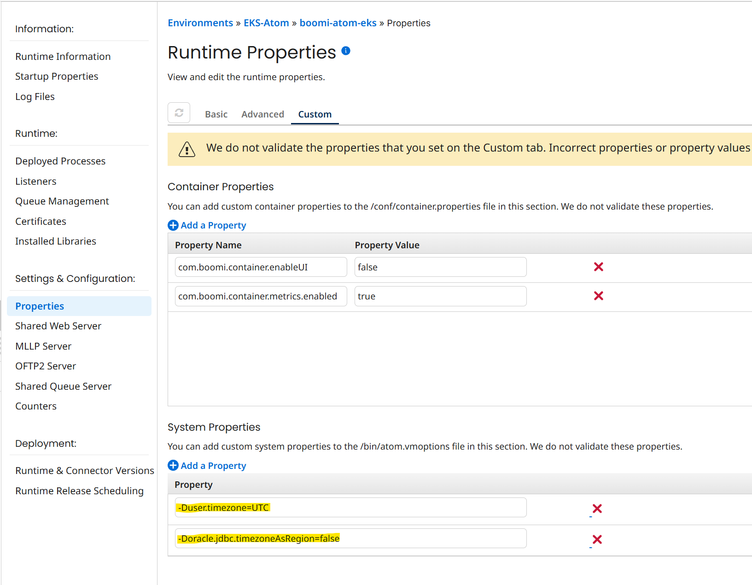The height and width of the screenshot is (585, 752).
Task: Delete the -Duser.timezone=UTC system property
Action: 597,509
